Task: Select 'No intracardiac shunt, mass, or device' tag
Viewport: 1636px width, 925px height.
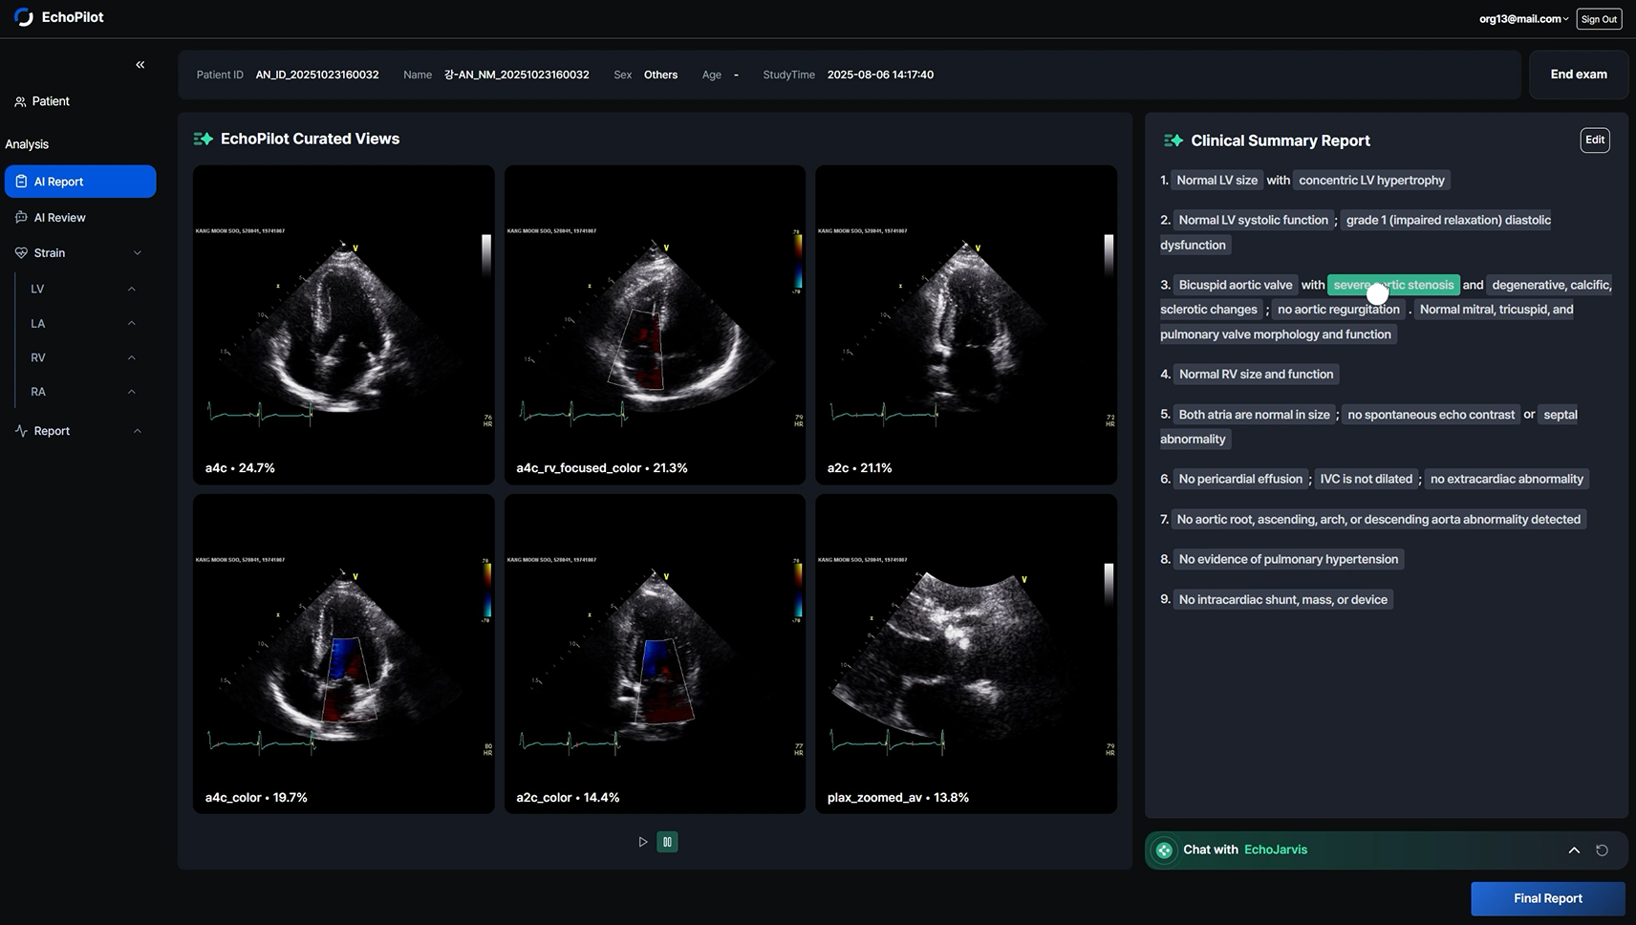Action: [1282, 599]
